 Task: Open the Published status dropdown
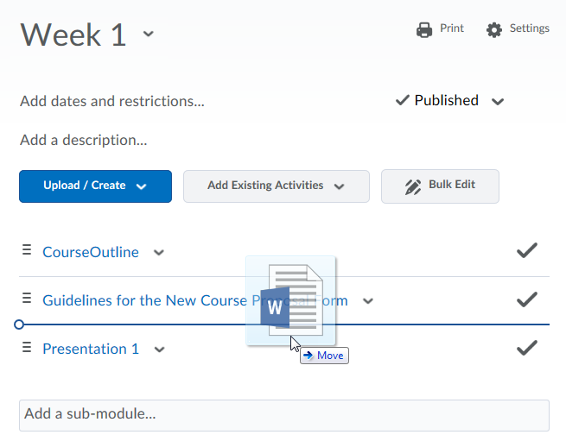coord(498,102)
